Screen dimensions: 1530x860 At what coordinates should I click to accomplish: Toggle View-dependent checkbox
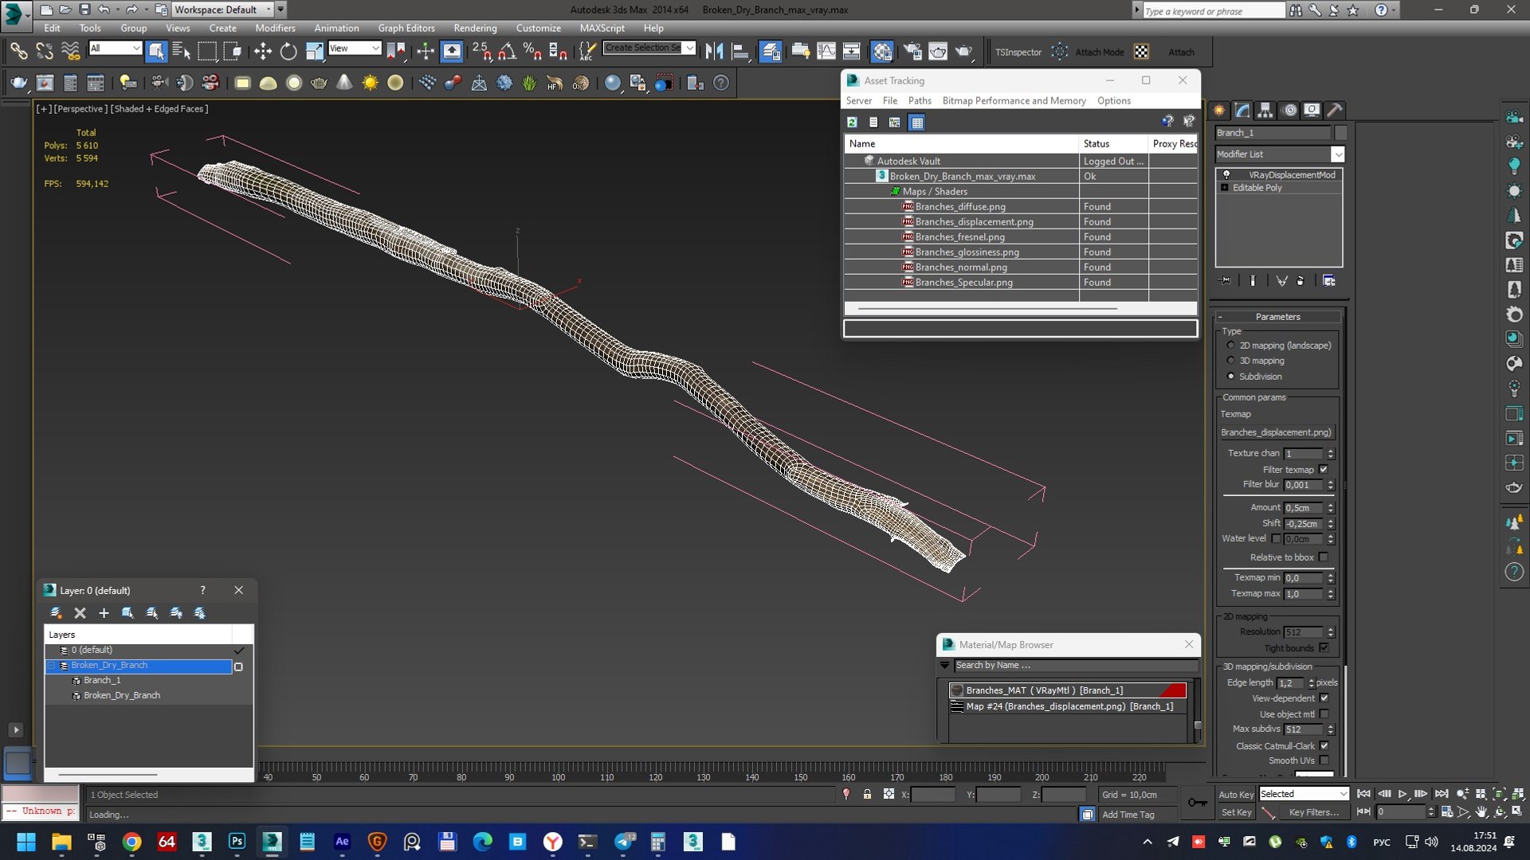1324,698
